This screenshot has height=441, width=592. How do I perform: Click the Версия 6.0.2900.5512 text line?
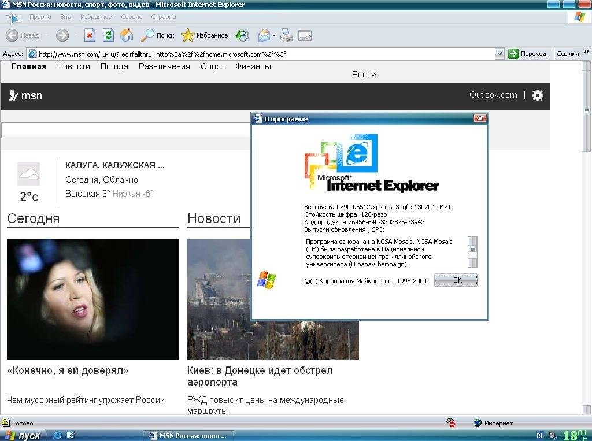pyautogui.click(x=377, y=207)
